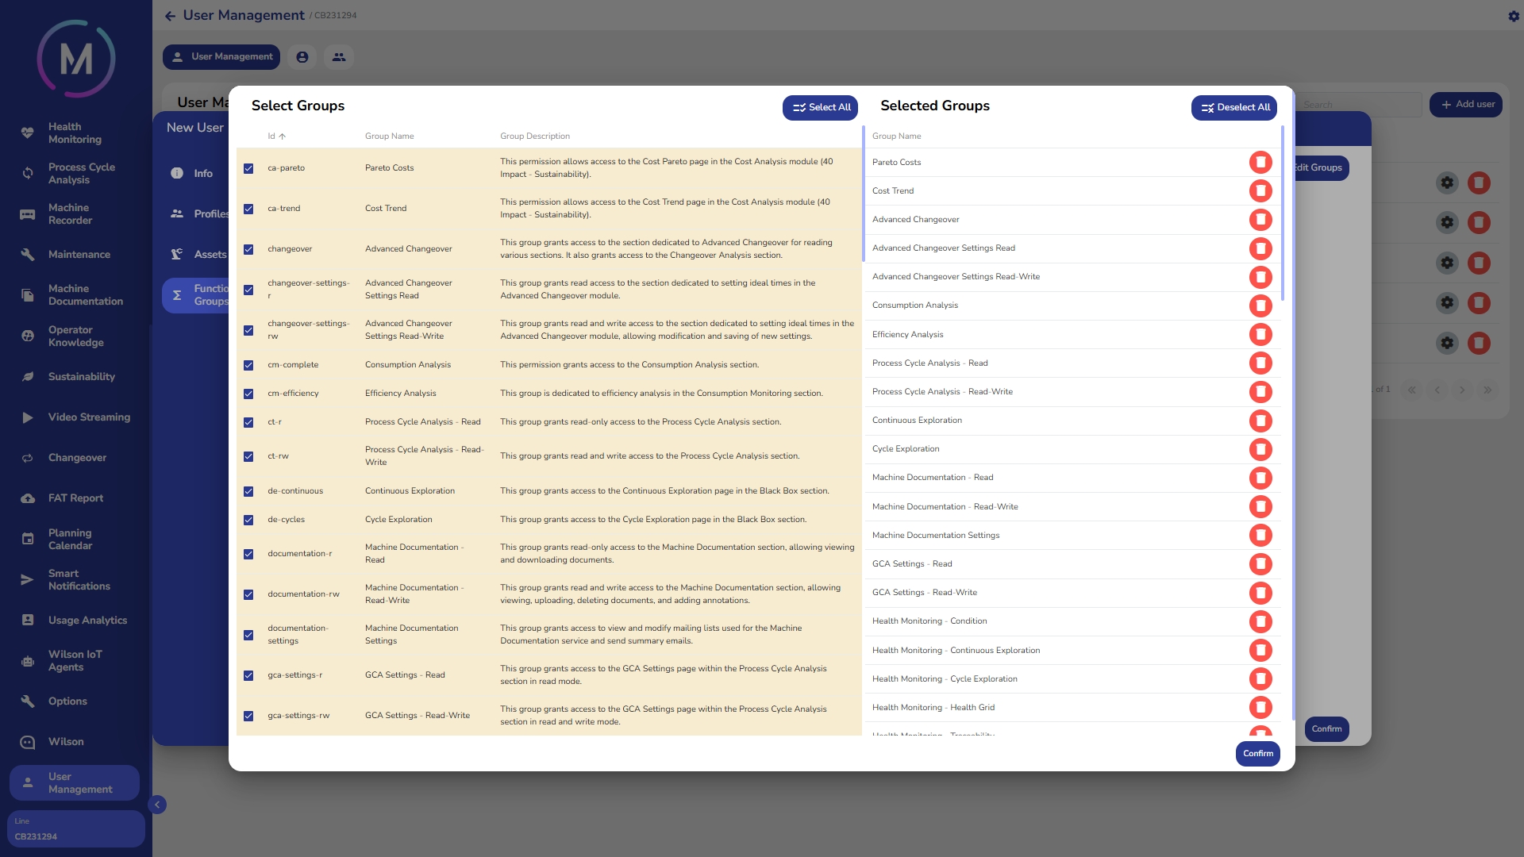1524x857 pixels.
Task: Open the Line CB231294 selector
Action: (x=75, y=828)
